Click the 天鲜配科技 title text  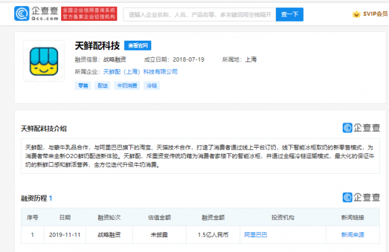pos(98,46)
